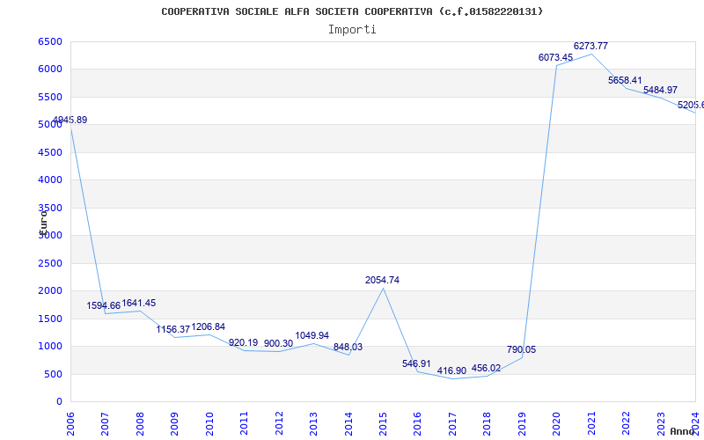Click the 2000 y-axis value
Image resolution: width=704 pixels, height=440 pixels.
point(50,291)
